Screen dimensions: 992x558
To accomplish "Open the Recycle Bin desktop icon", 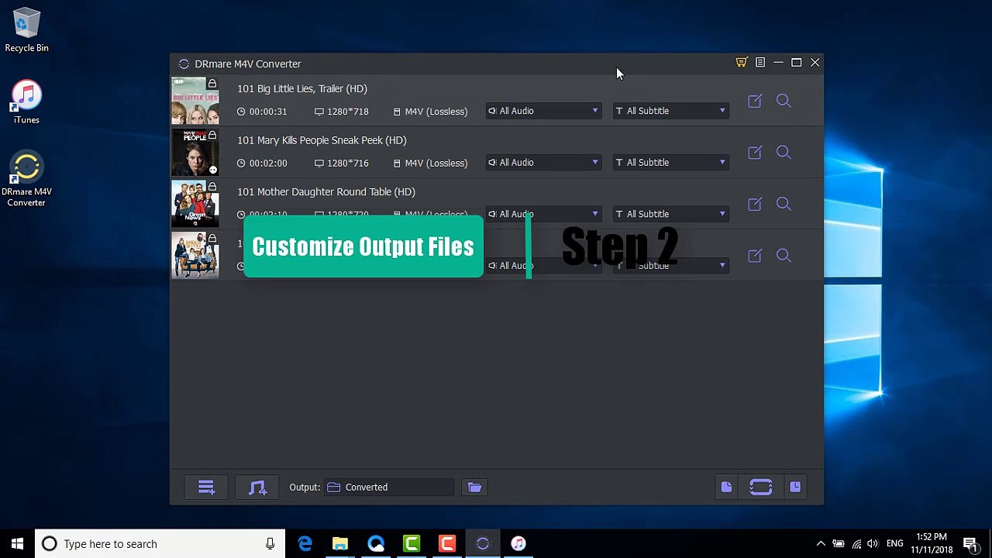I will [26, 31].
